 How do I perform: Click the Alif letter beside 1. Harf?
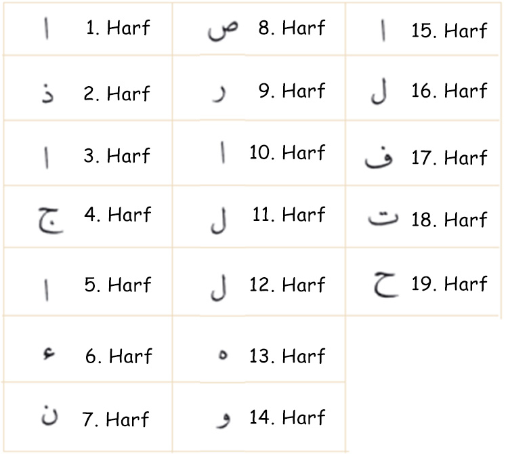pos(47,28)
